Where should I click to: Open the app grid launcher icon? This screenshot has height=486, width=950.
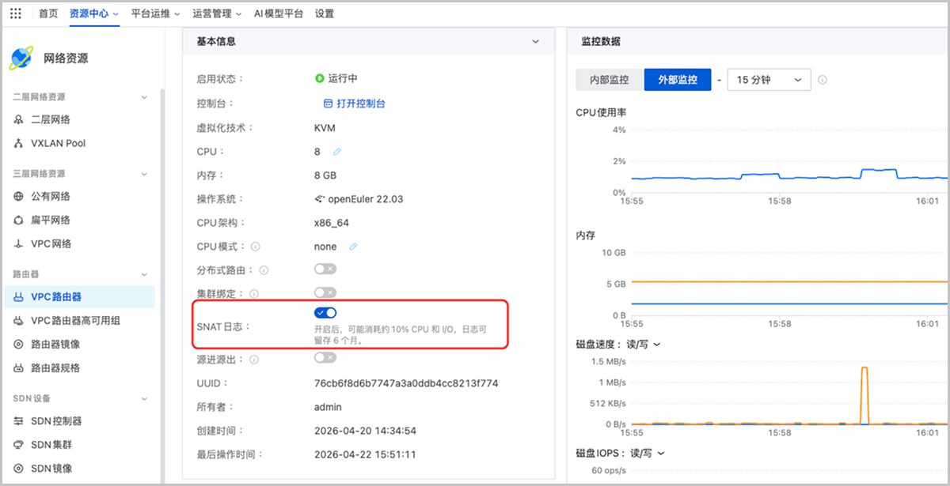[16, 13]
